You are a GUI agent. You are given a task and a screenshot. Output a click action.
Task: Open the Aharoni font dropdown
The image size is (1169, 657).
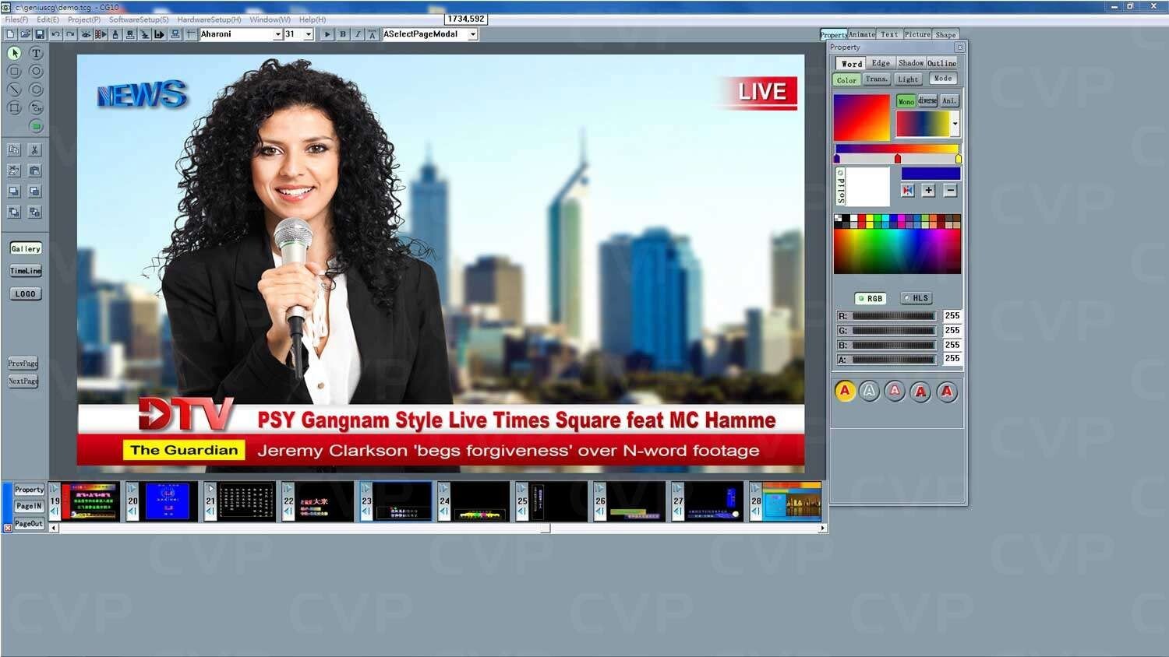pyautogui.click(x=277, y=34)
